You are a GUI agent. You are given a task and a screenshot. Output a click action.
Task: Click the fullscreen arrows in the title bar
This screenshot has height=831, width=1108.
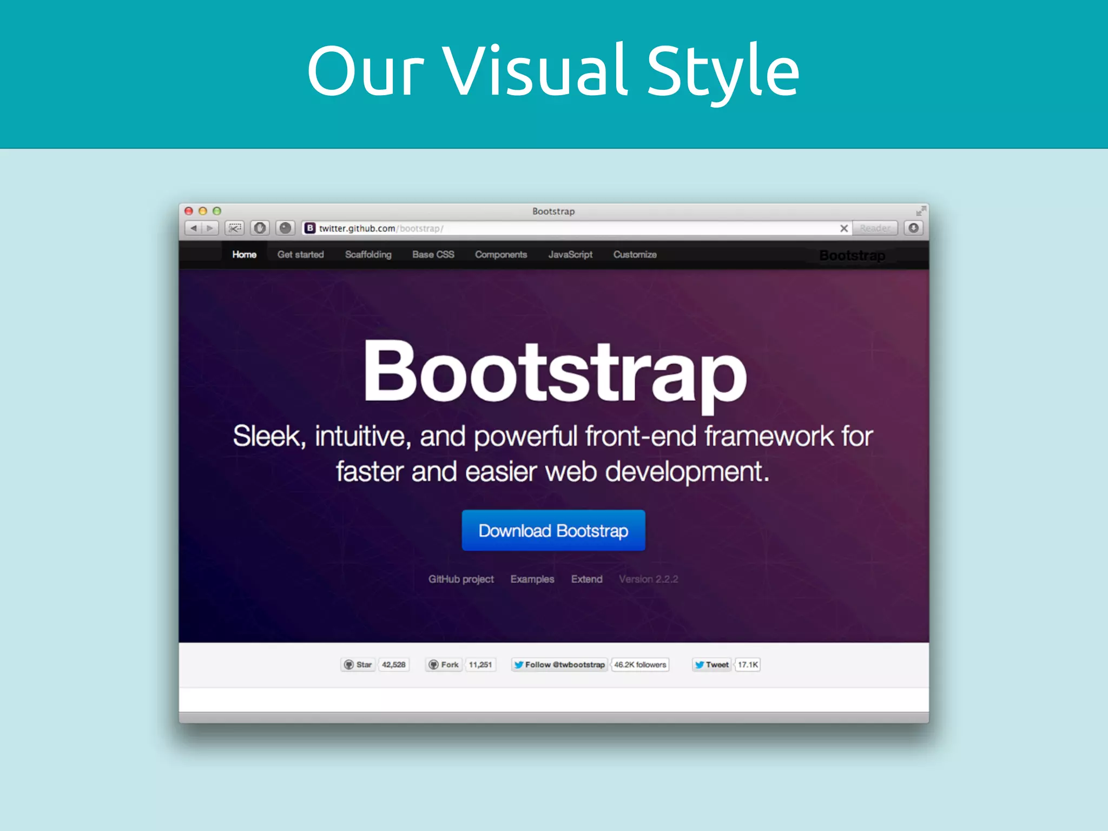pos(921,211)
